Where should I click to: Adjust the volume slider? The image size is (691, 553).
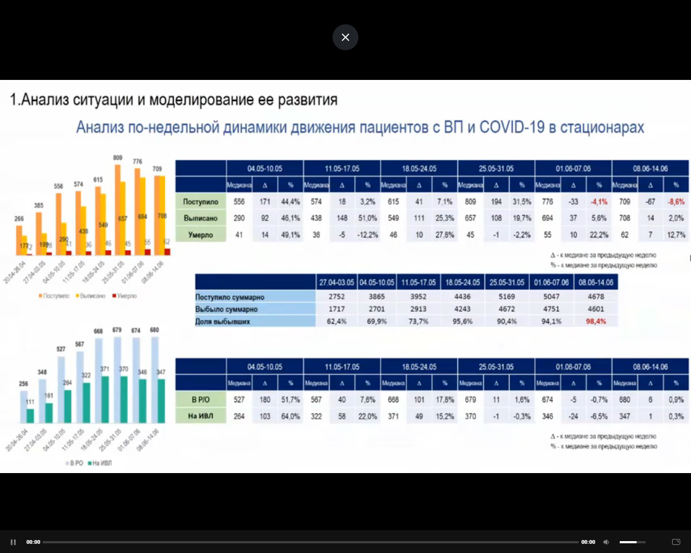point(632,542)
